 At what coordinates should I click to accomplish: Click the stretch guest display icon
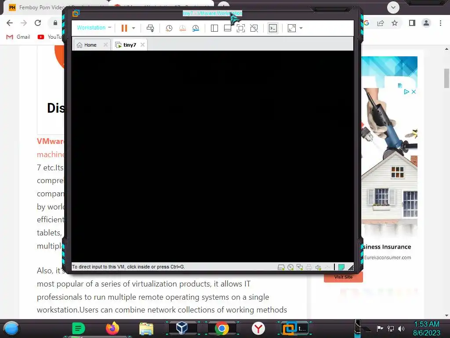[x=292, y=28]
